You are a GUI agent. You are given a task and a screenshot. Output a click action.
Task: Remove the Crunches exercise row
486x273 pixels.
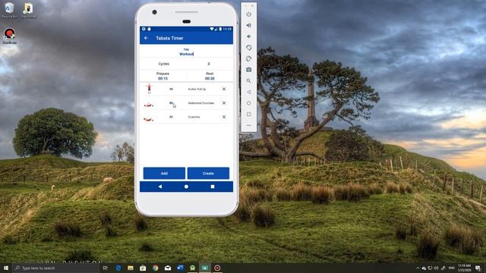pos(224,117)
